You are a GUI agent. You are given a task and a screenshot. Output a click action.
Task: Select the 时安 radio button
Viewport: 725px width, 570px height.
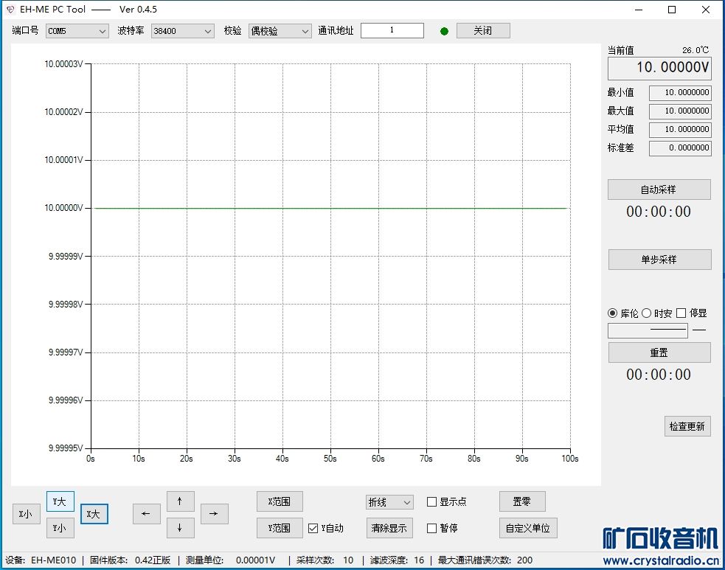coord(646,313)
